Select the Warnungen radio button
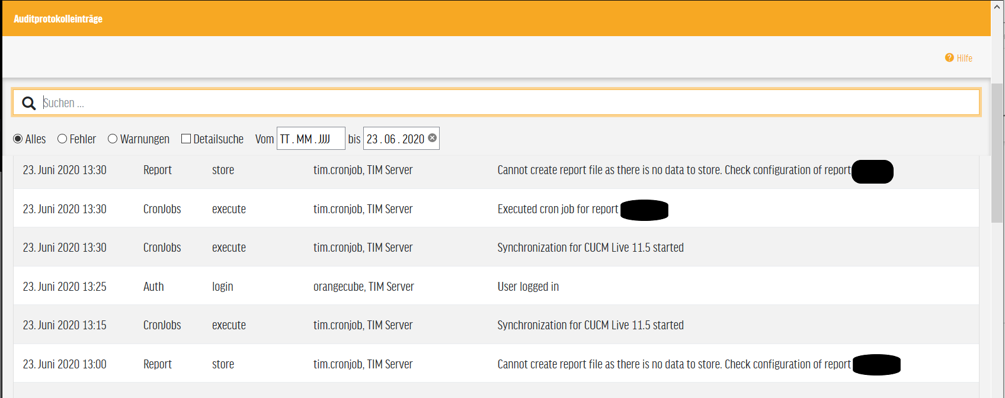The width and height of the screenshot is (1005, 398). pos(113,139)
